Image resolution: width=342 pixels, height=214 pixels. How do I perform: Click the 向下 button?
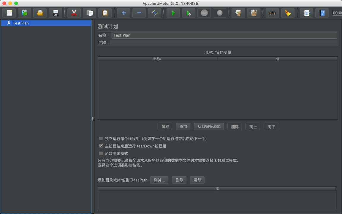(271, 127)
